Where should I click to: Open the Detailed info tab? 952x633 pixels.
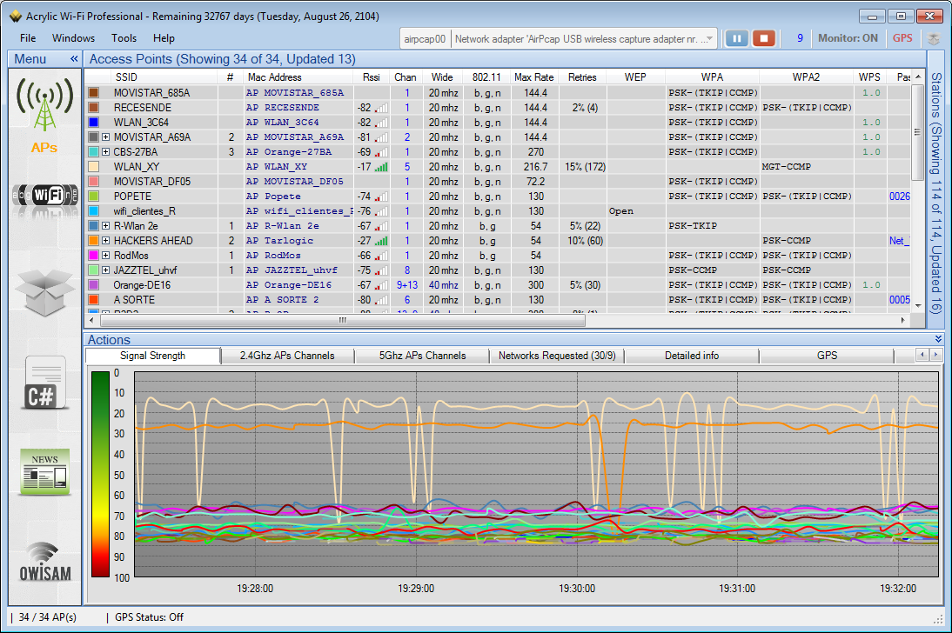tap(692, 356)
